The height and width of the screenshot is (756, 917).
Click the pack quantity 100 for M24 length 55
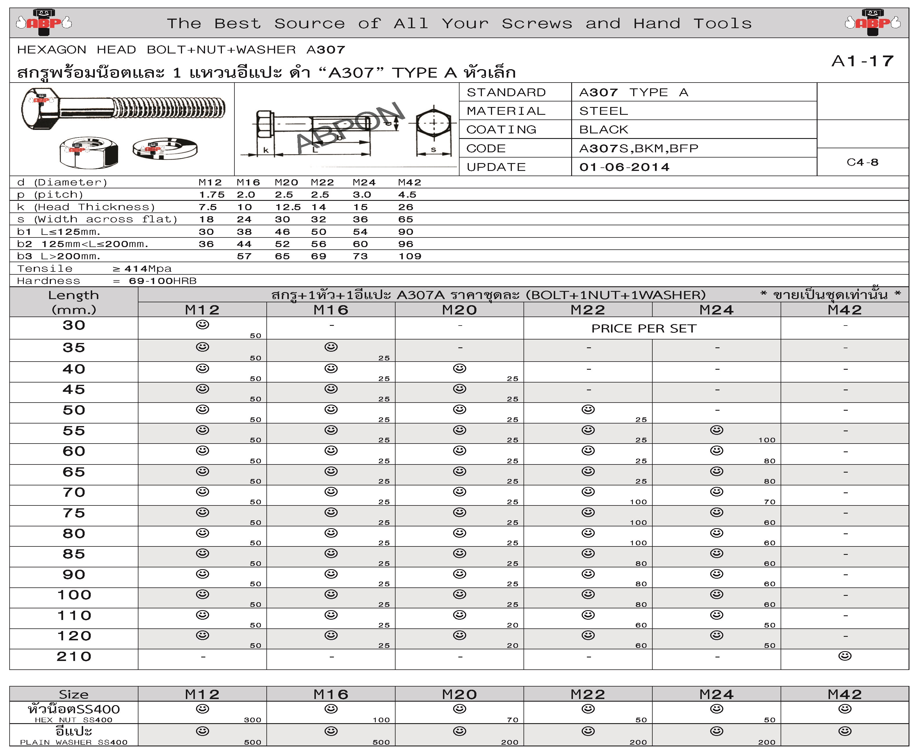[x=767, y=440]
